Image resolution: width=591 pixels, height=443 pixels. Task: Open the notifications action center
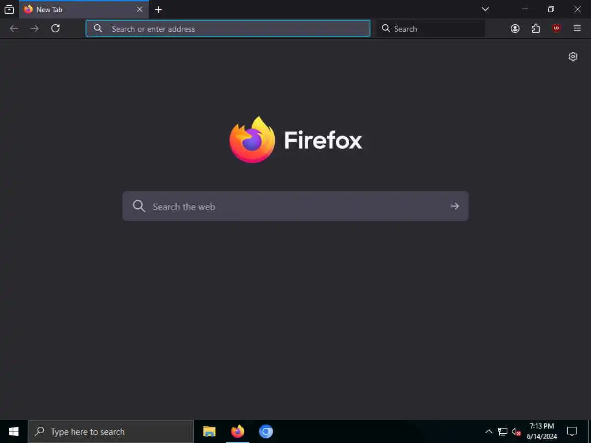572,431
